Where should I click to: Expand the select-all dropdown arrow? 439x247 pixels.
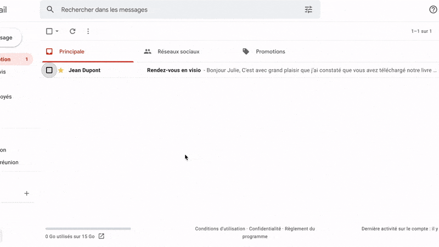click(57, 31)
